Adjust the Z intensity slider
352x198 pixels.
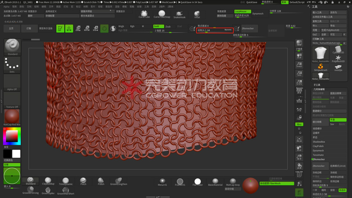pyautogui.click(x=165, y=31)
